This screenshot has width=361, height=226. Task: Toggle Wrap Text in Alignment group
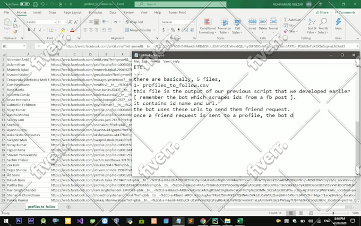(134, 22)
